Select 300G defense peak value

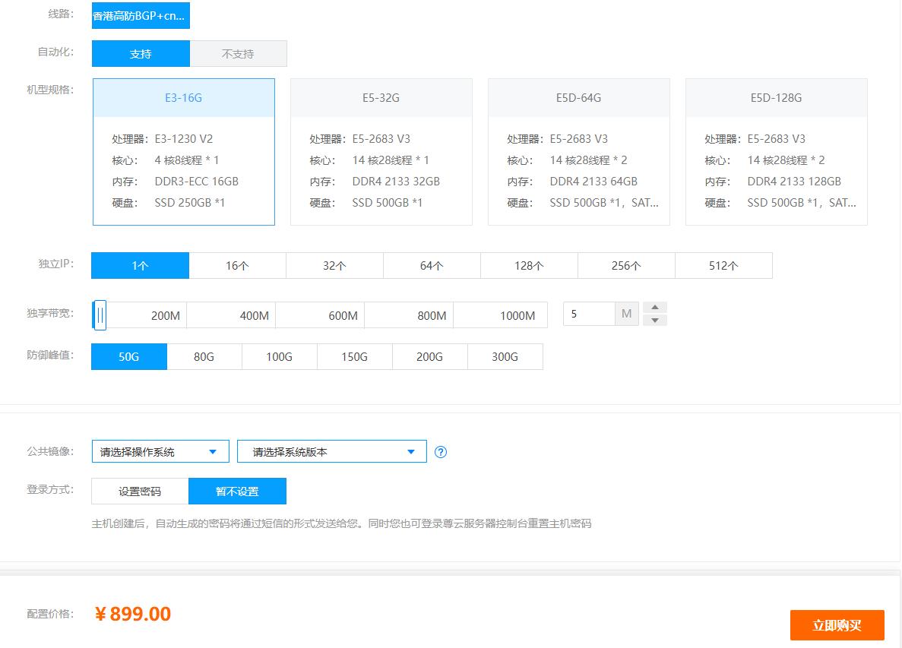[505, 356]
